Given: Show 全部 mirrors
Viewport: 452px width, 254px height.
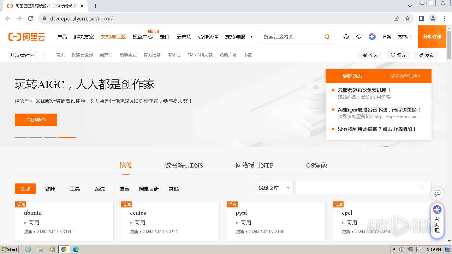Looking at the screenshot, I should [x=25, y=189].
